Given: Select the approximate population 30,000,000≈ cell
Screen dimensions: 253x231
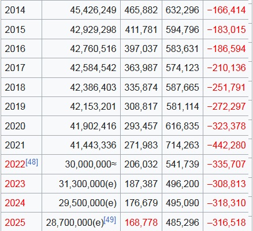Looking at the screenshot, I should pyautogui.click(x=81, y=164).
